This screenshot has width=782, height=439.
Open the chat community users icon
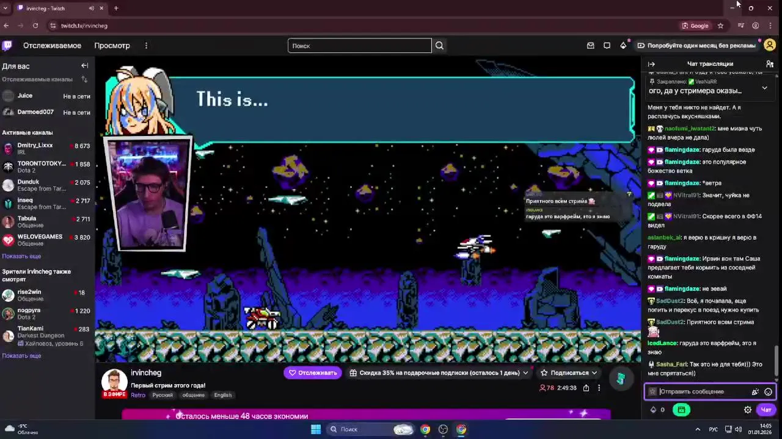pyautogui.click(x=770, y=64)
